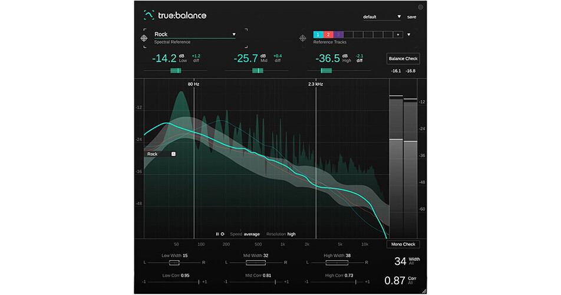The image size is (561, 295).
Task: Click the -16.1 left level readout
Action: click(396, 71)
